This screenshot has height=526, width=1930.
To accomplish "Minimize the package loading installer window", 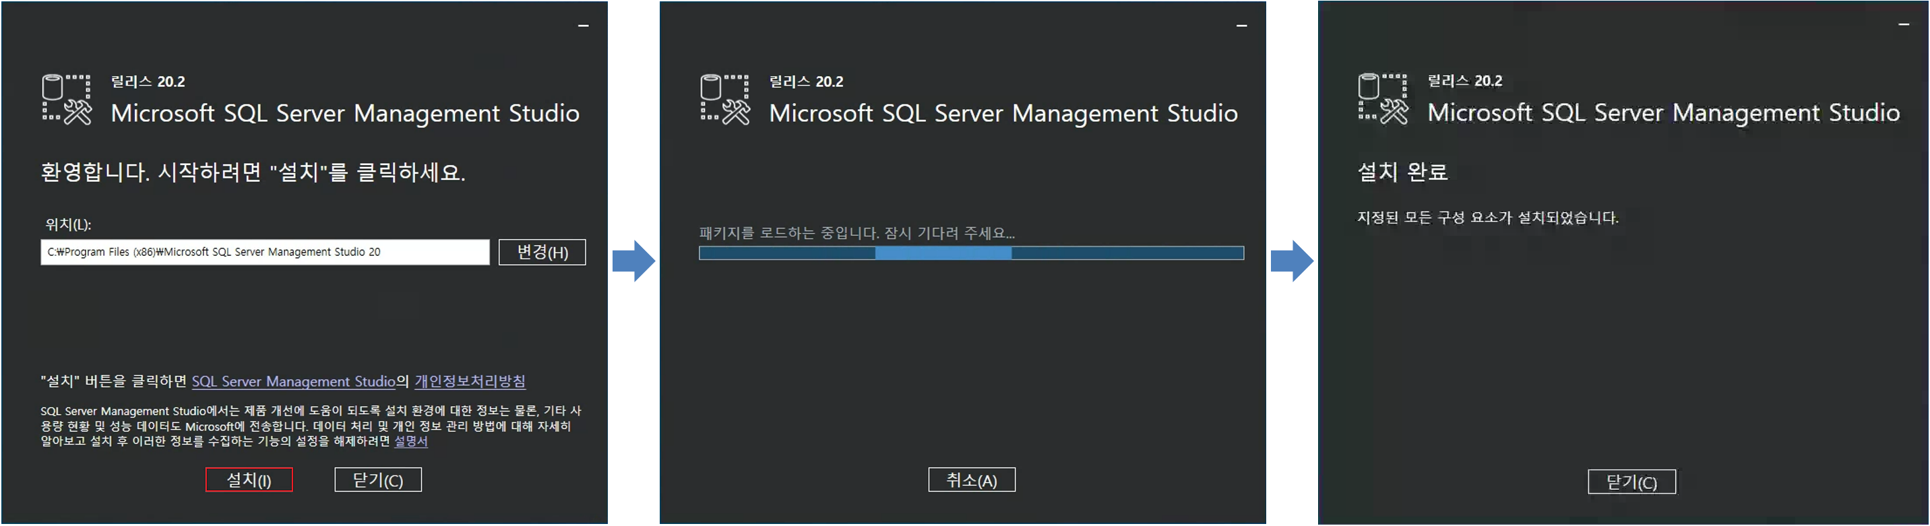I will click(x=1241, y=26).
